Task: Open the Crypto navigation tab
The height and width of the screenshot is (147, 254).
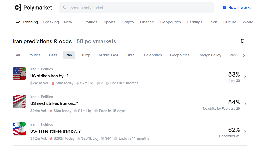Action: [x=128, y=22]
